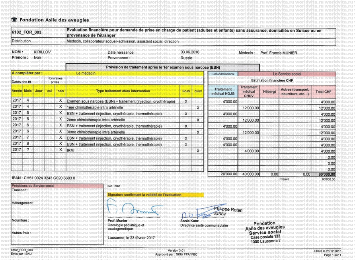Click the "1000 Lausanne 7" stamp line
355x260 pixels.
tap(265, 241)
